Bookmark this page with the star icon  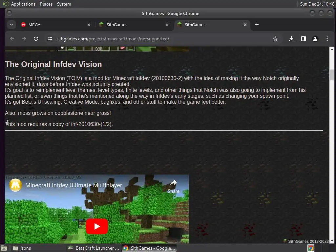pos(275,39)
